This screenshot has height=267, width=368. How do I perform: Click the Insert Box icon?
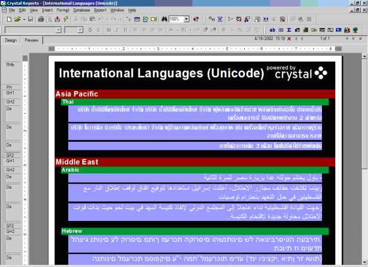(330, 30)
